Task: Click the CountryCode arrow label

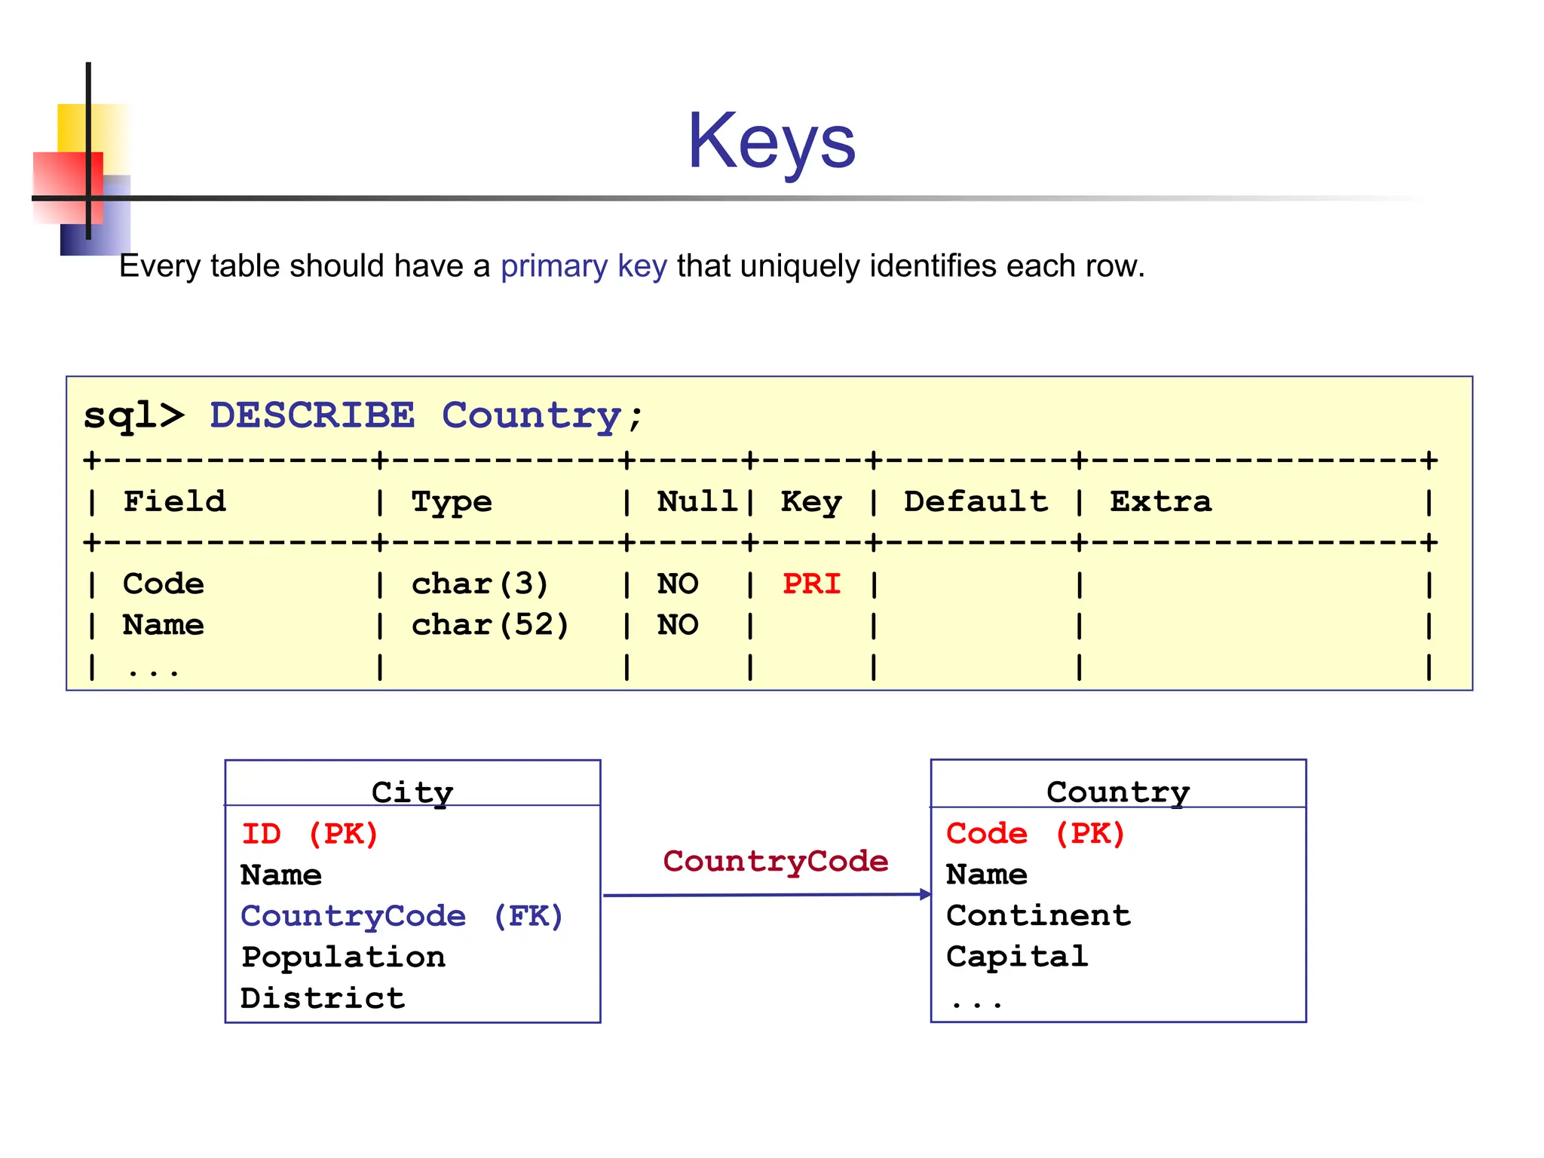Action: click(775, 861)
